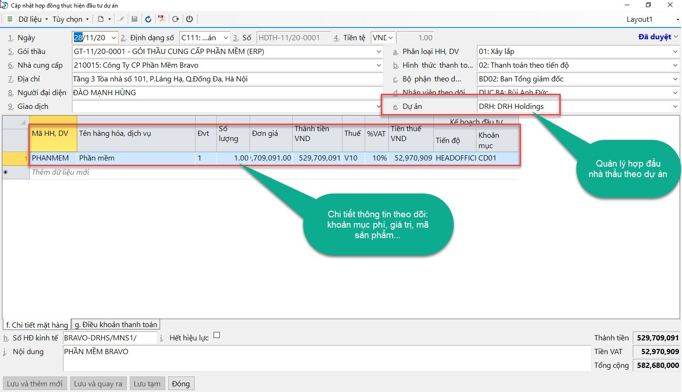Image resolution: width=682 pixels, height=392 pixels.
Task: Toggle the Hết hiệu lực checkbox
Action: point(217,335)
